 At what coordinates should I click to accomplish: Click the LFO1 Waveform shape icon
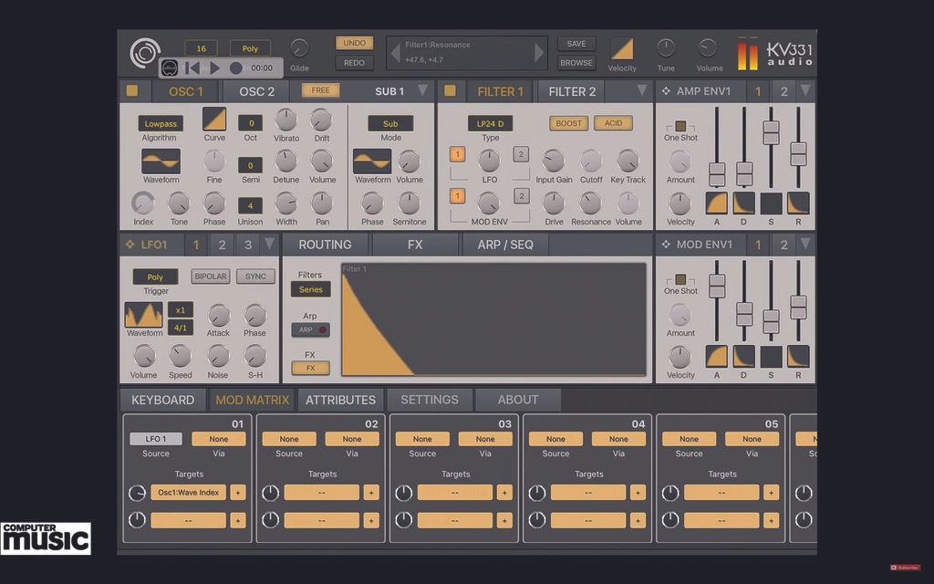144,318
